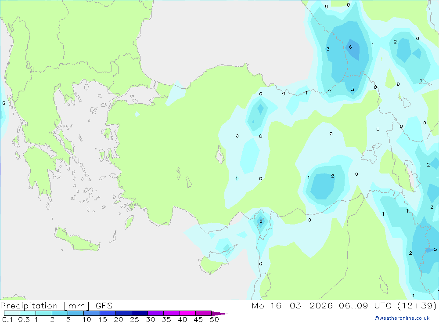Click the 0.1–0.5 mm palest legend swatch
The width and height of the screenshot is (439, 322).
[x=12, y=313]
